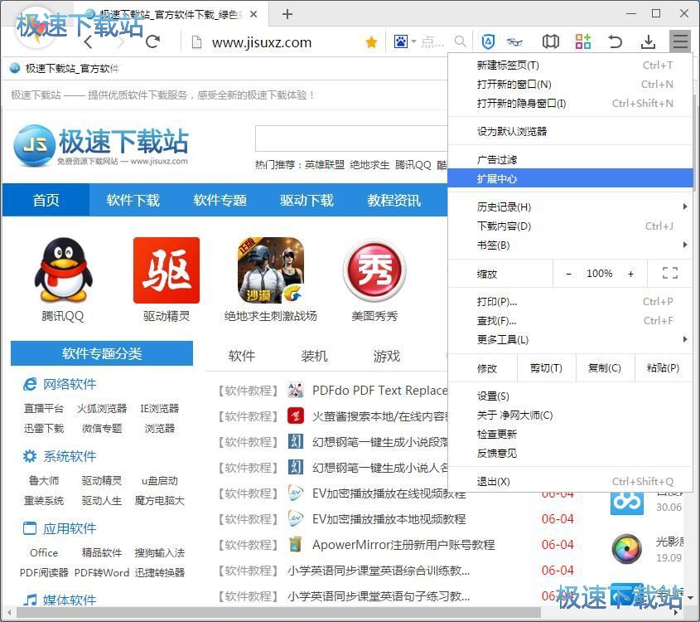
Task: Reload the page with the refresh icon
Action: pyautogui.click(x=152, y=42)
